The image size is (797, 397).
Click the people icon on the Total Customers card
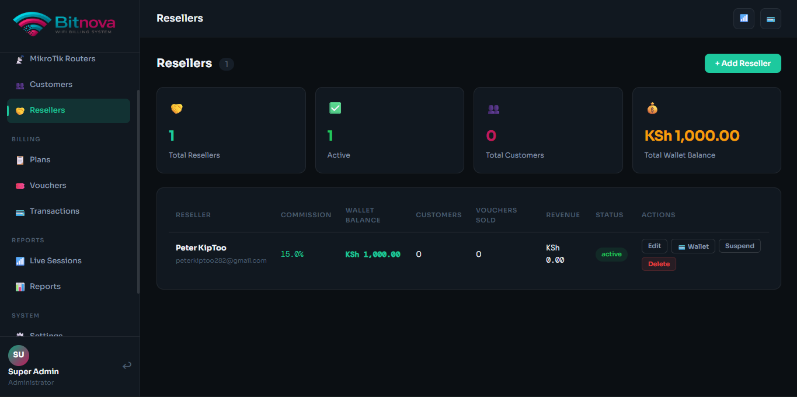pyautogui.click(x=493, y=109)
